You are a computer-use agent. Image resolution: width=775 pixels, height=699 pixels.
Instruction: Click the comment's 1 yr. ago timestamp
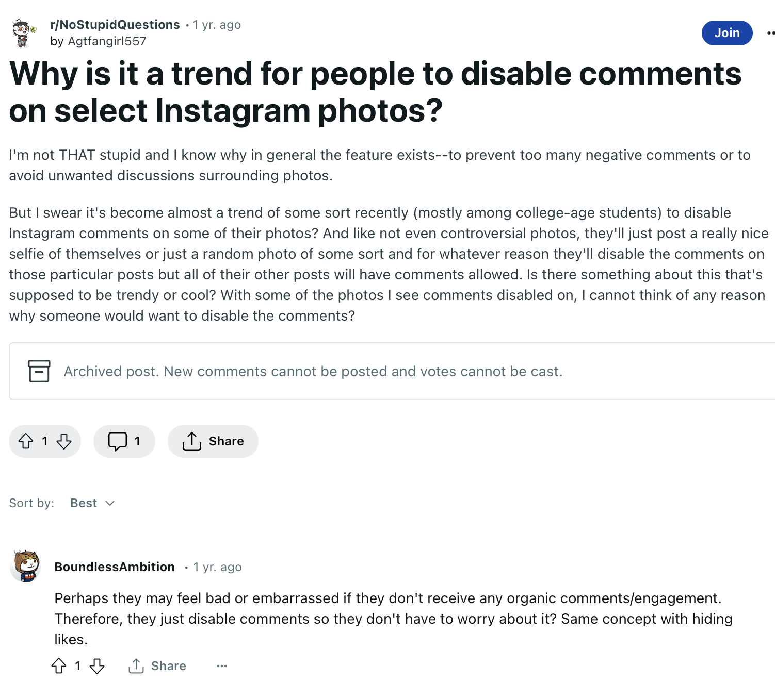click(x=218, y=567)
